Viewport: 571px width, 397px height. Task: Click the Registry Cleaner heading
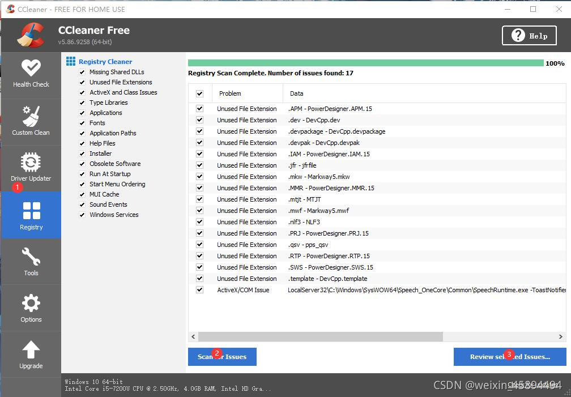[105, 62]
